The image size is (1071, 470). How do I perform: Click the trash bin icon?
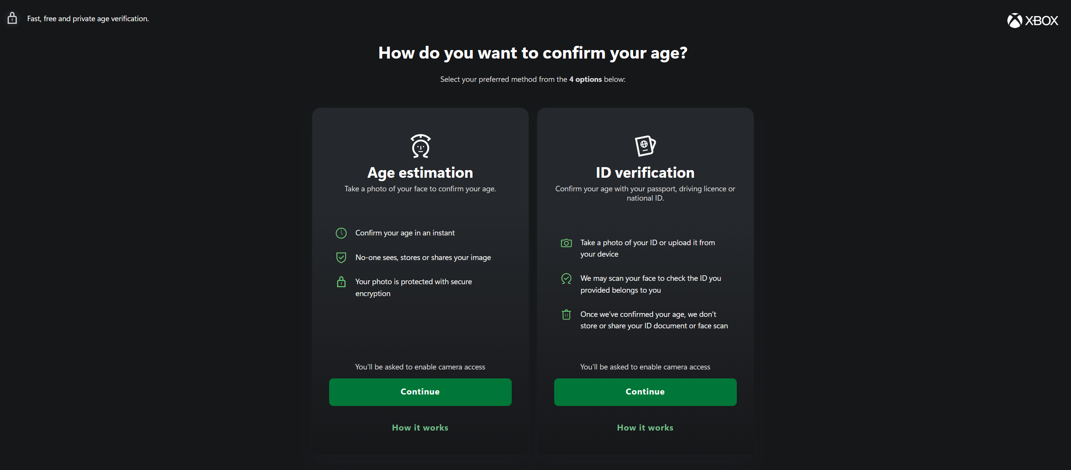pyautogui.click(x=566, y=315)
